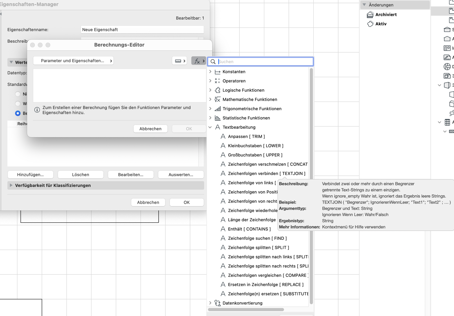Open the units ruler button
Image resolution: width=454 pixels, height=316 pixels.
180,61
